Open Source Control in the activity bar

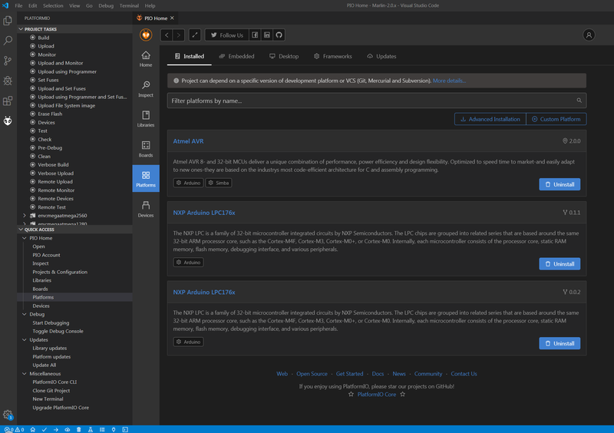[x=8, y=61]
